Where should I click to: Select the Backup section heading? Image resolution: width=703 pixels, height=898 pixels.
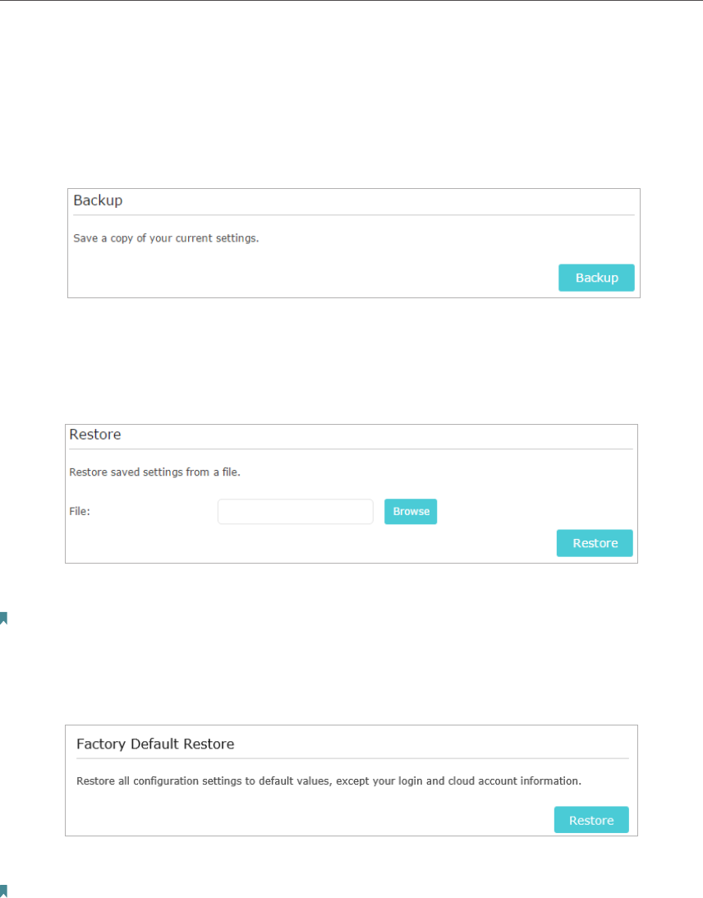98,200
